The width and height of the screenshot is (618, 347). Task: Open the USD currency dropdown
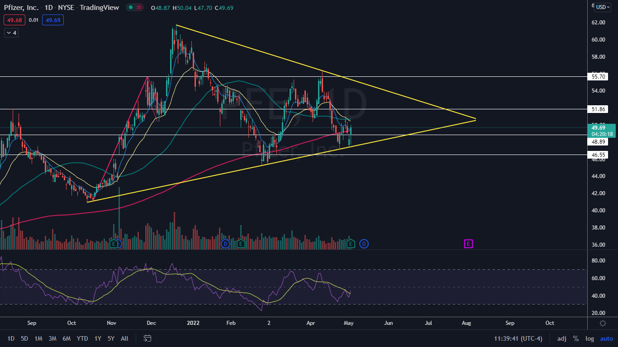point(603,7)
